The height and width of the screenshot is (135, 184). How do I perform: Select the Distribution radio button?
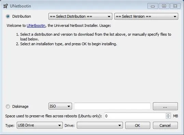pos(8,16)
